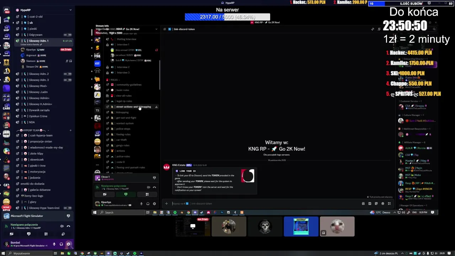The width and height of the screenshot is (455, 256).
Task: Select the live screen share thumbnail marked NA ŻYWO
Action: point(193,226)
